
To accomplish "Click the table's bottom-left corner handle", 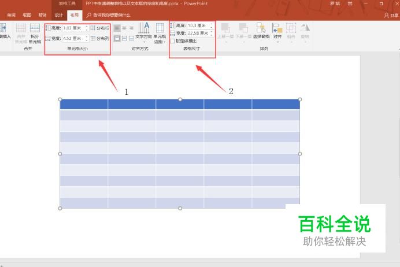I will tap(60, 209).
